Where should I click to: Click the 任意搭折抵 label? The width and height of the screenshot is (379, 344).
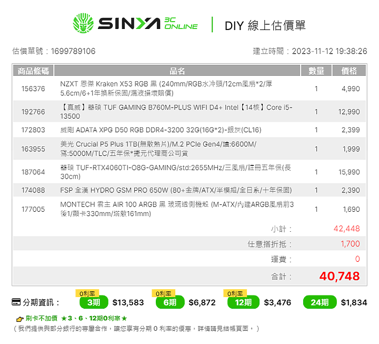click(270, 244)
